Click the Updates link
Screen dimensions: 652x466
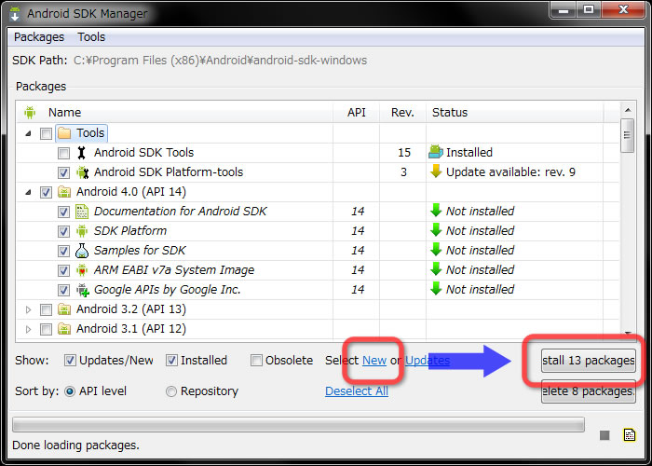click(428, 361)
